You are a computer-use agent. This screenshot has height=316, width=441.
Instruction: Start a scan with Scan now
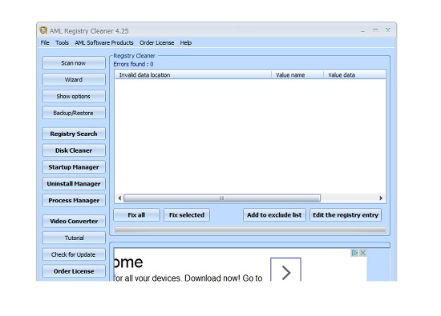(x=74, y=63)
